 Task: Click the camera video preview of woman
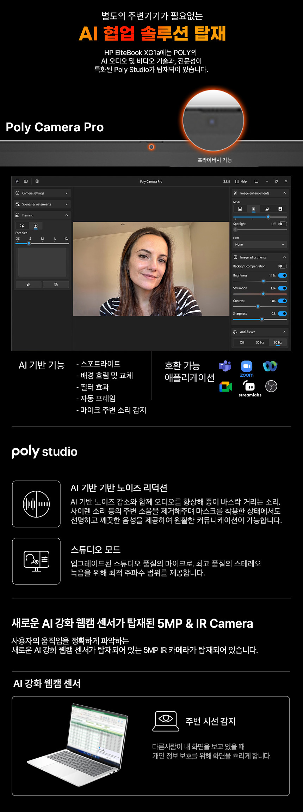coord(151,269)
